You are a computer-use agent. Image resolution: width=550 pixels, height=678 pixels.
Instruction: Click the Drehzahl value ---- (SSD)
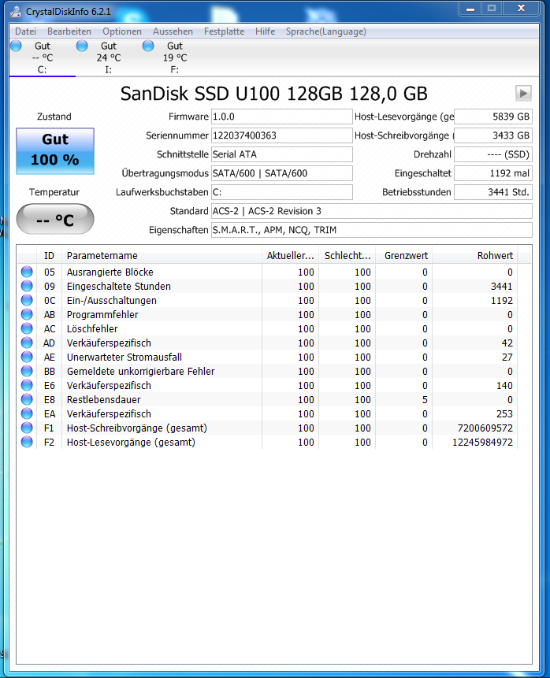(493, 154)
